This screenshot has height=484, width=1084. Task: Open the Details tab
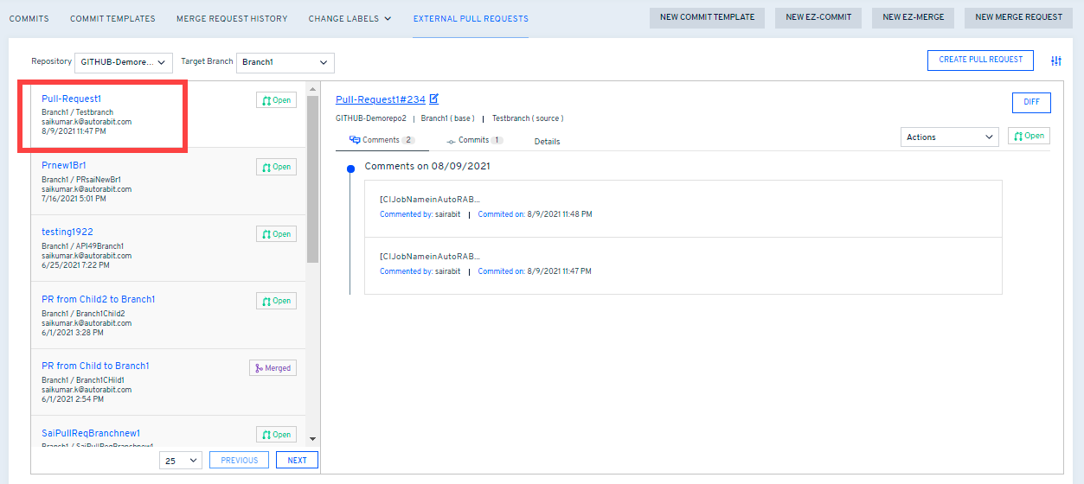pyautogui.click(x=547, y=142)
